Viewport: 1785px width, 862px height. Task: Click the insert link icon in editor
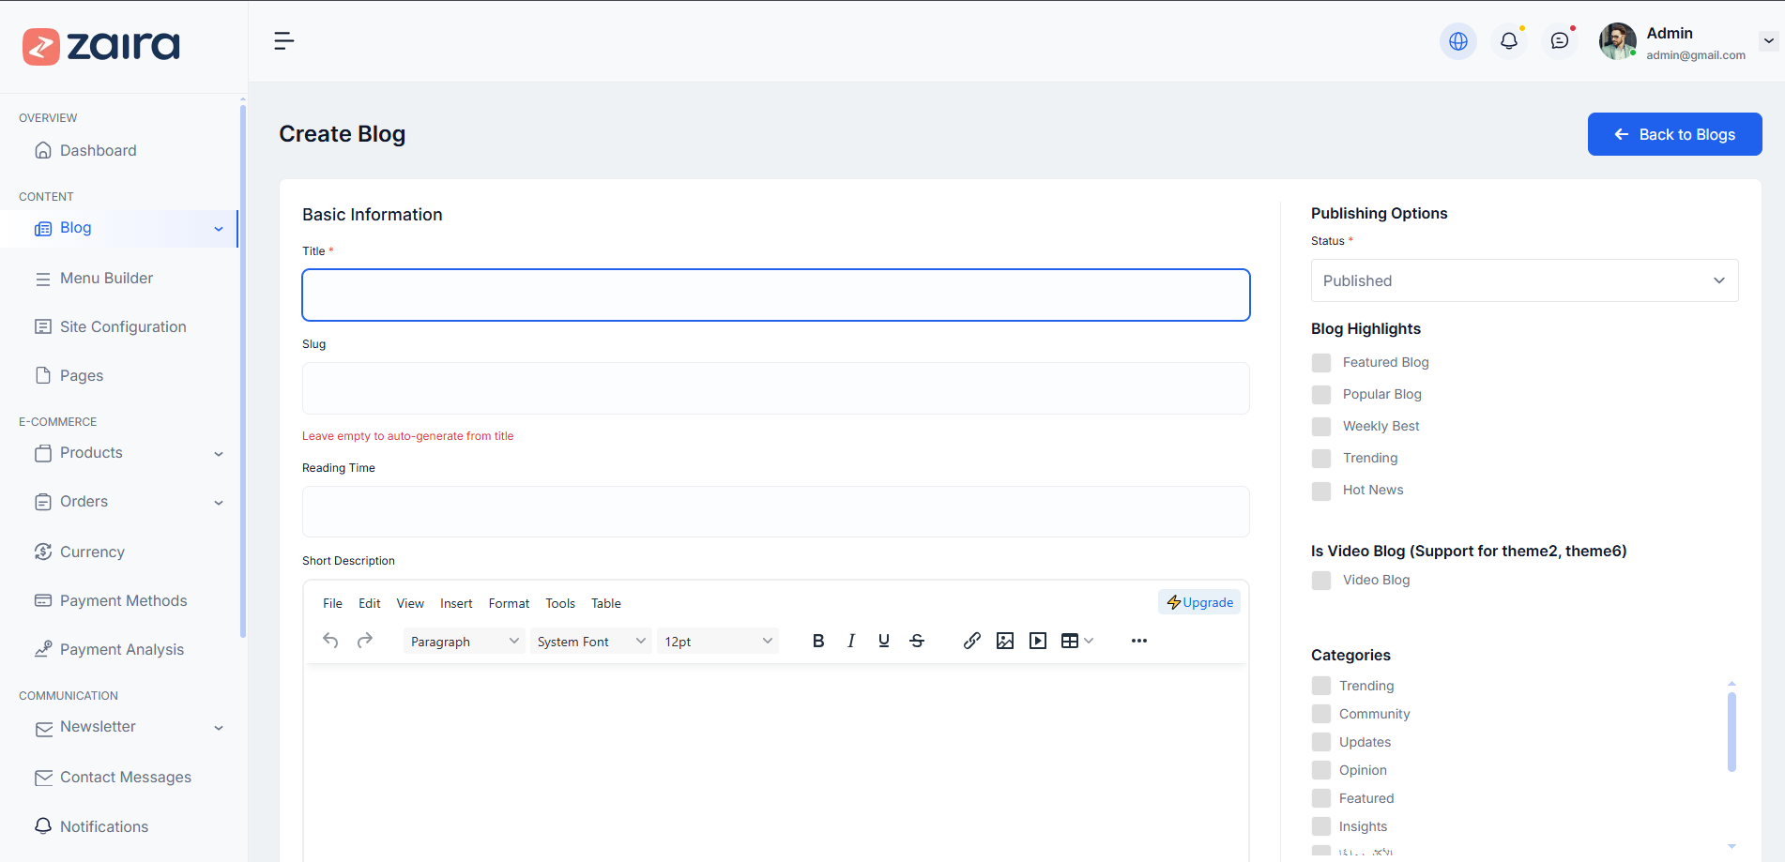971,641
